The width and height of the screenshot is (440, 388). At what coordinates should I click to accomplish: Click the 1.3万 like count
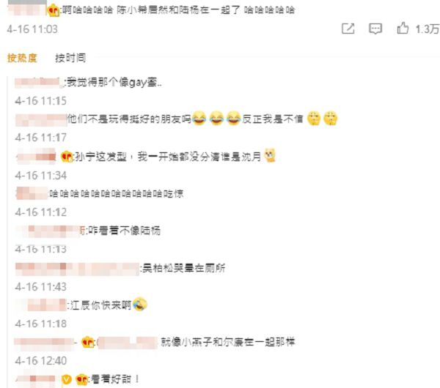(427, 29)
